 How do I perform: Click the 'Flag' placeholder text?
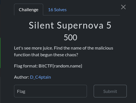[21, 92]
